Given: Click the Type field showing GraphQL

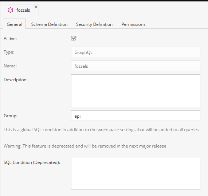Looking at the screenshot, I should pyautogui.click(x=136, y=52).
